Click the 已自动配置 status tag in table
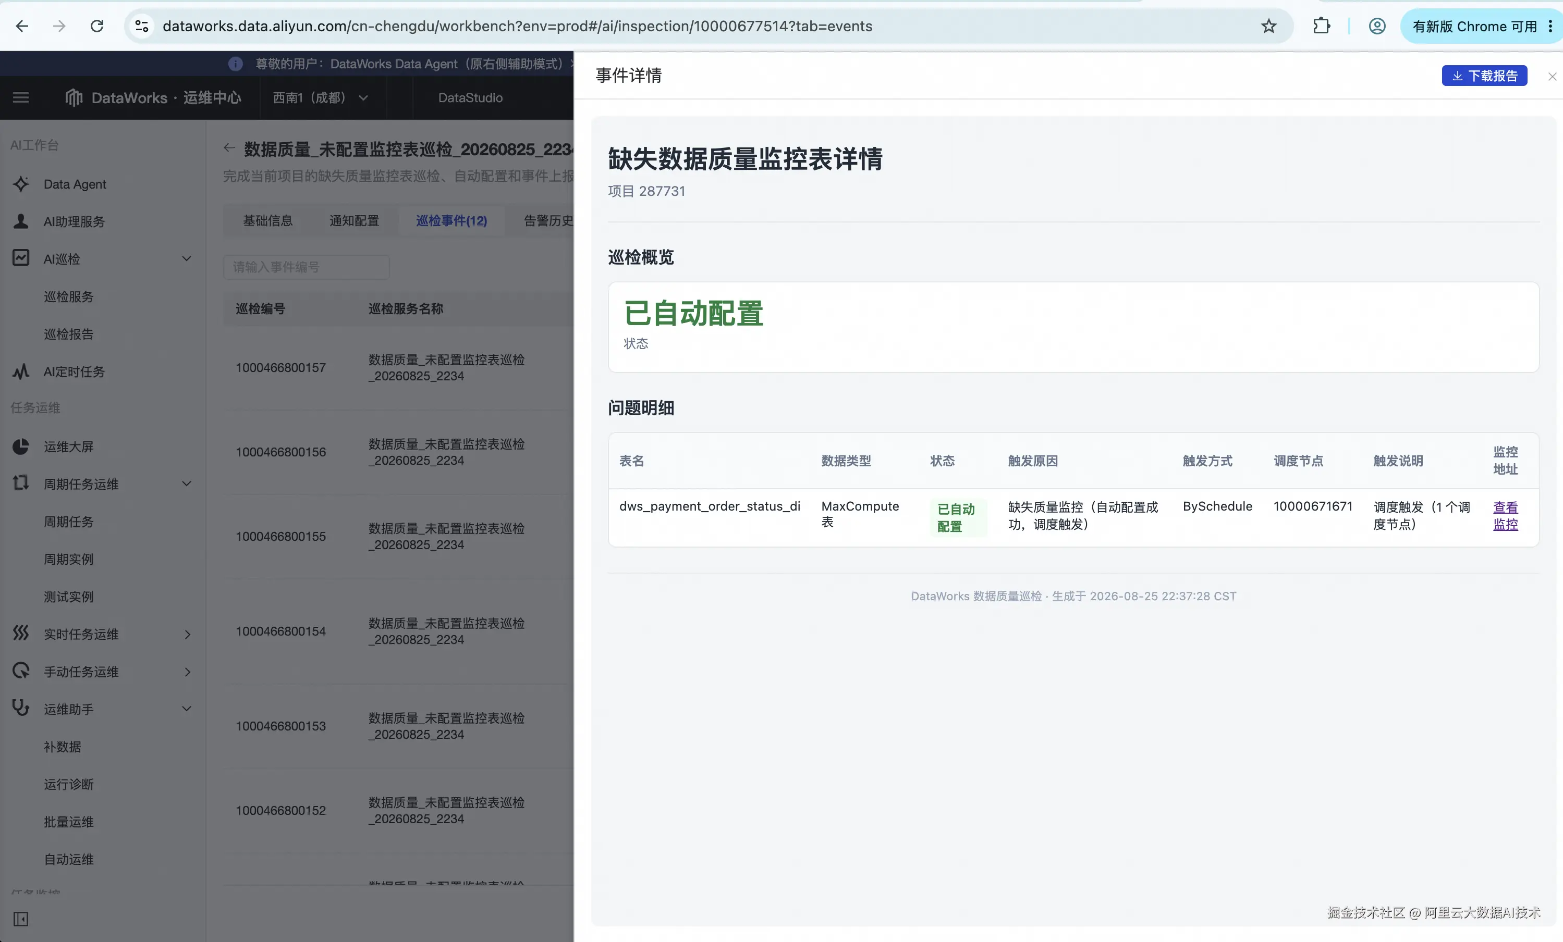1563x942 pixels. [x=957, y=517]
